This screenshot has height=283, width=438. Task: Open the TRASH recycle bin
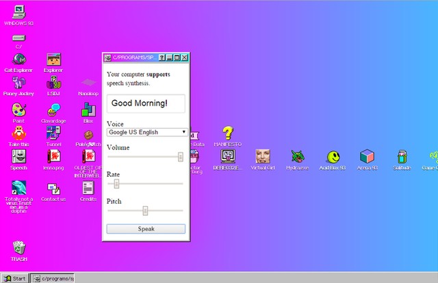point(18,247)
